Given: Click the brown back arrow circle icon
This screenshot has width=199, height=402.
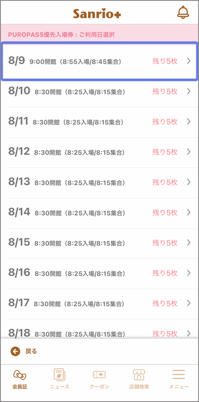Looking at the screenshot, I should [x=15, y=351].
